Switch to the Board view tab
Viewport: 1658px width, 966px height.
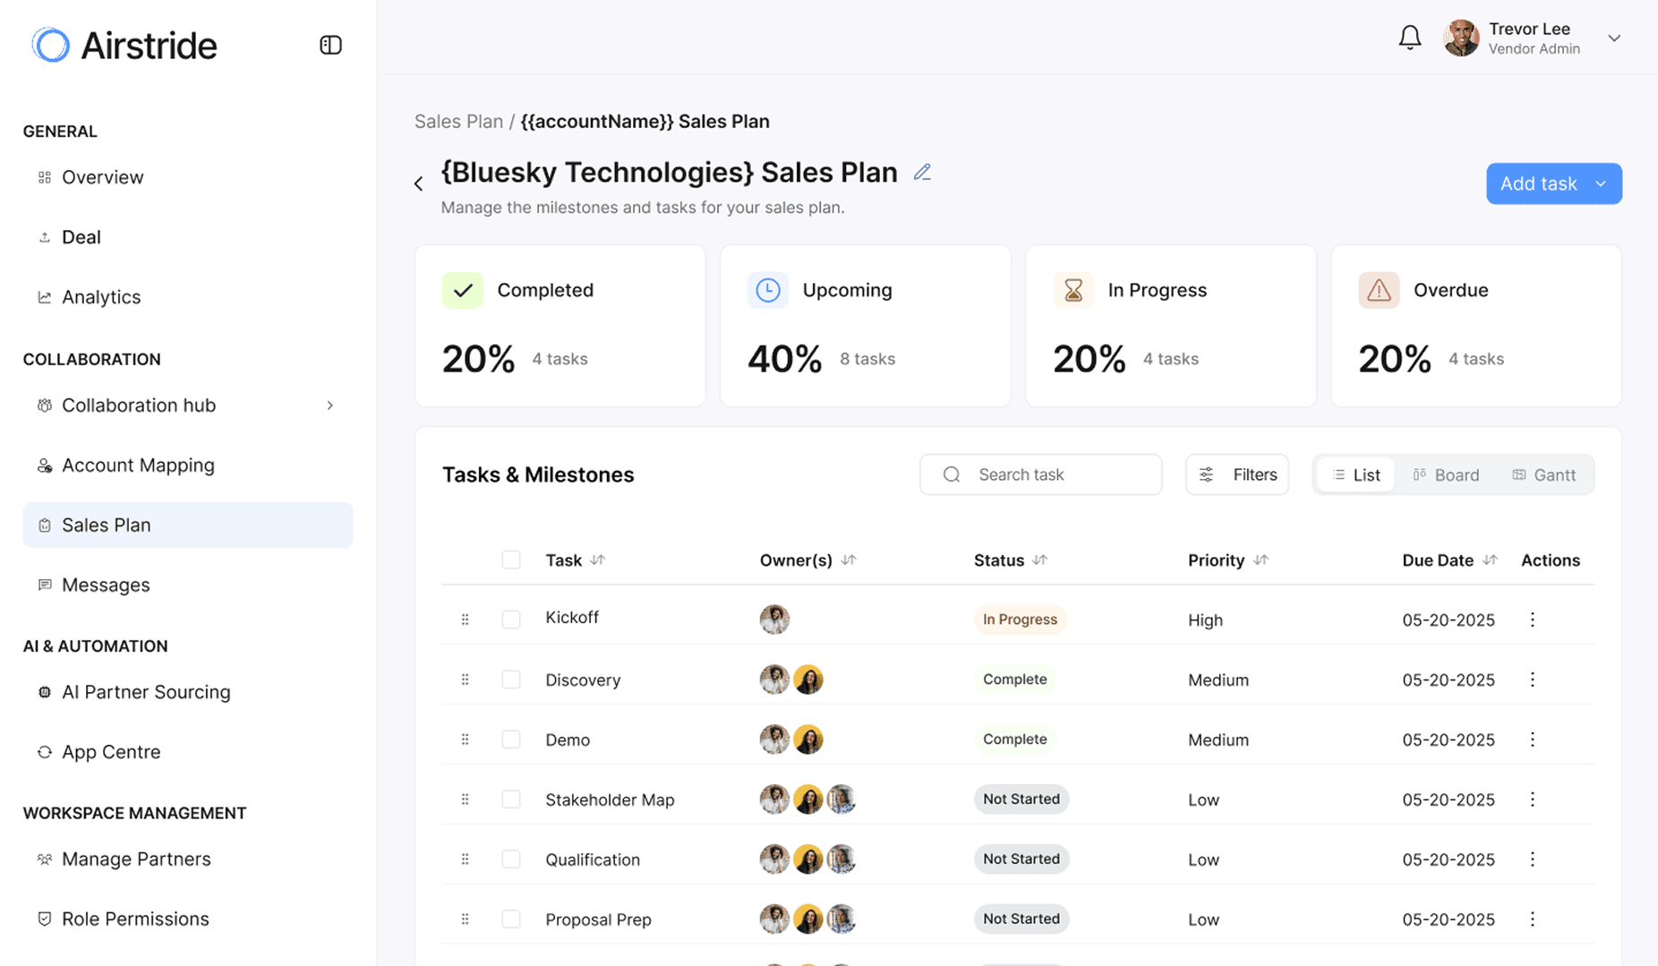1446,474
